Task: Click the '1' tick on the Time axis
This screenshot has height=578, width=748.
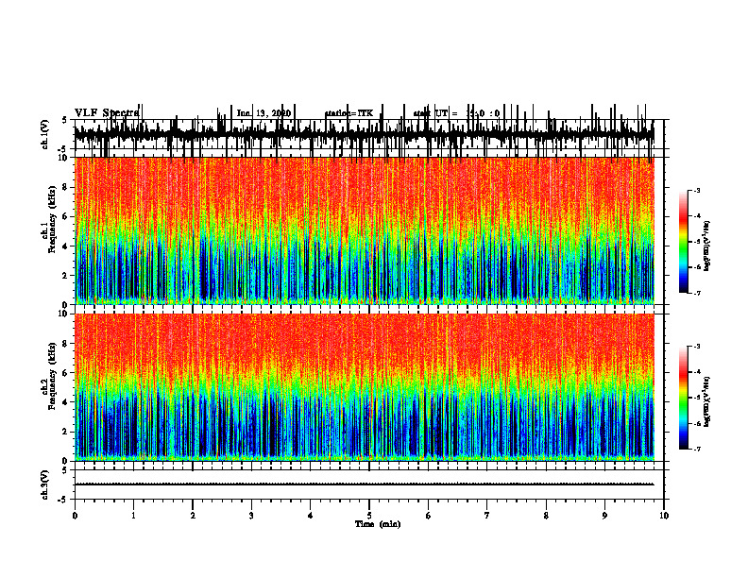Action: click(133, 516)
